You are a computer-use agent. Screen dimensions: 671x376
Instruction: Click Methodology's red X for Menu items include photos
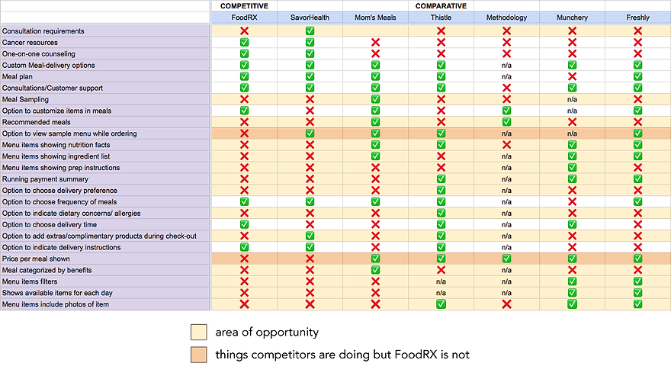pos(506,304)
